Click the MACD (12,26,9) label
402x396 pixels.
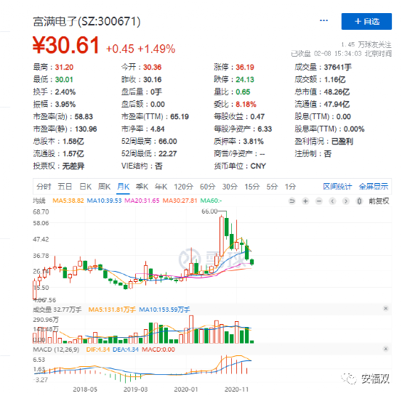coord(56,349)
